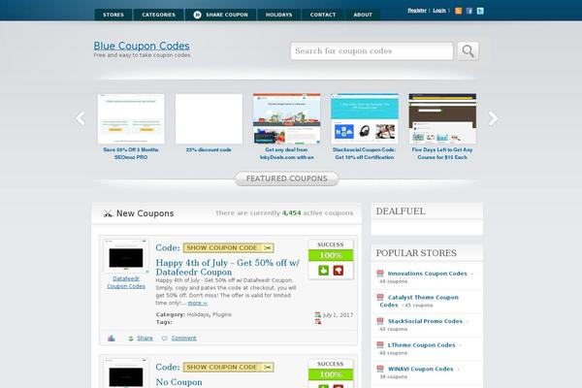Image resolution: width=582 pixels, height=388 pixels.
Task: Click the WINAVI Coupon Codes store icon
Action: 380,369
